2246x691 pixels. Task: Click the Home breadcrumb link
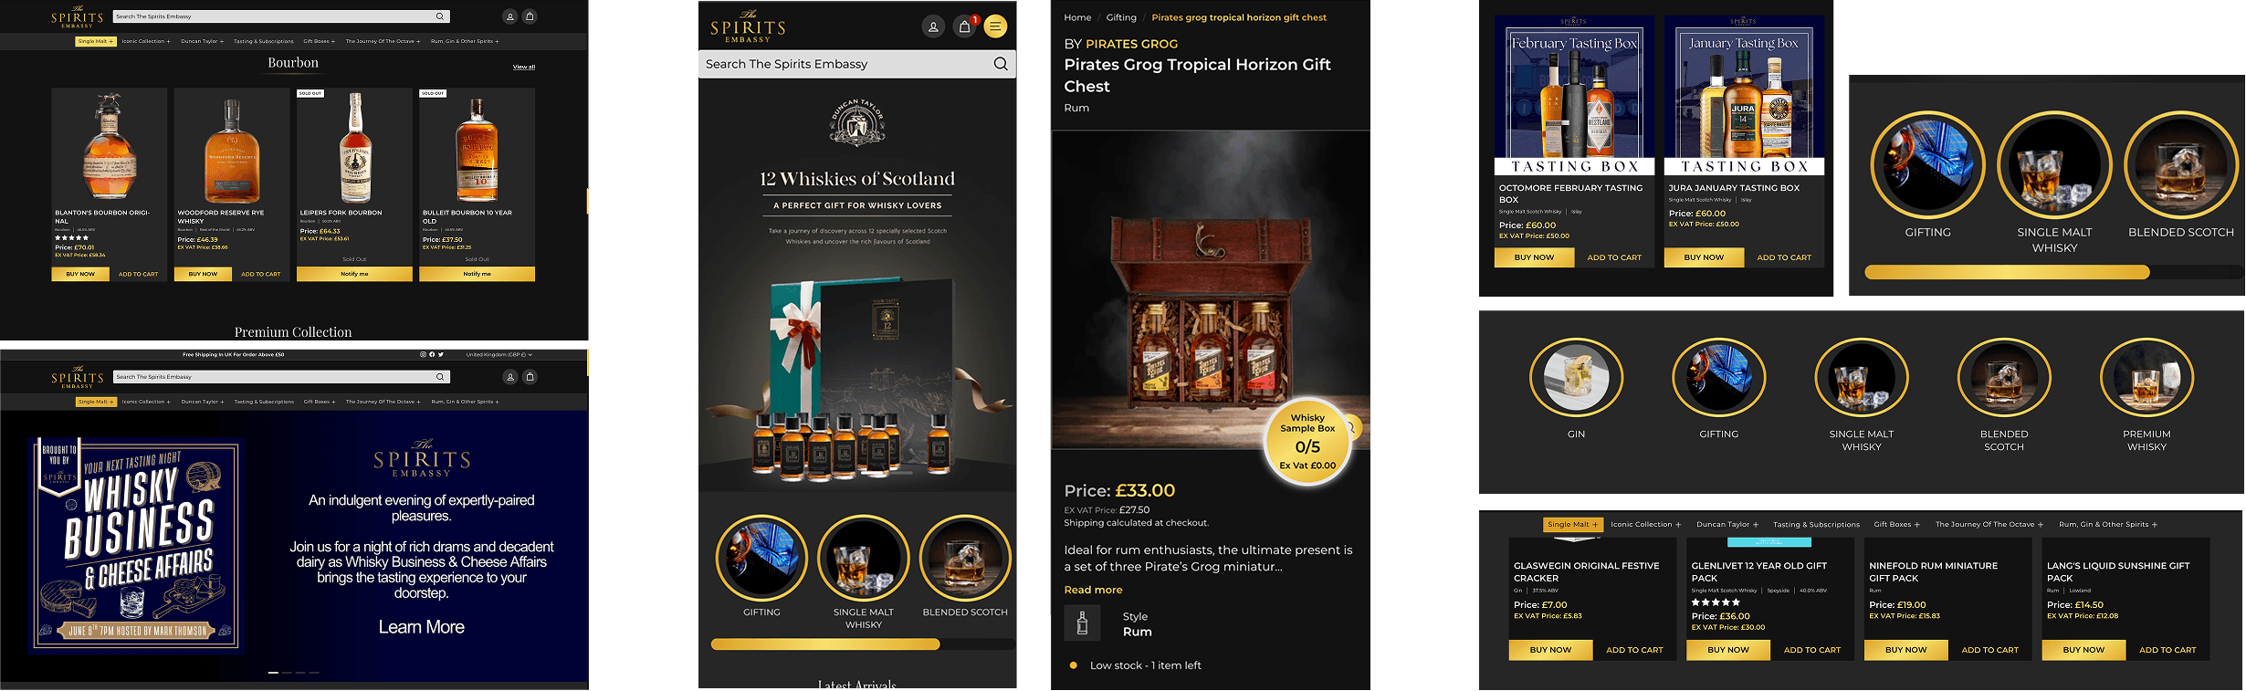(x=1077, y=17)
